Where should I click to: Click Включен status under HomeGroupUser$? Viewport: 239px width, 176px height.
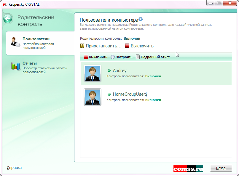coord(153,100)
